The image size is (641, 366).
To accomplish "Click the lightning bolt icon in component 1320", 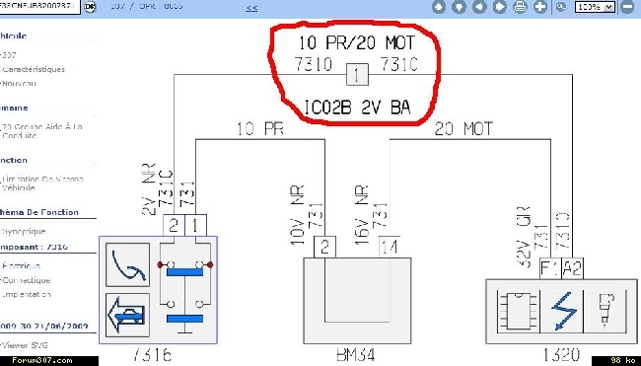I will (x=562, y=311).
